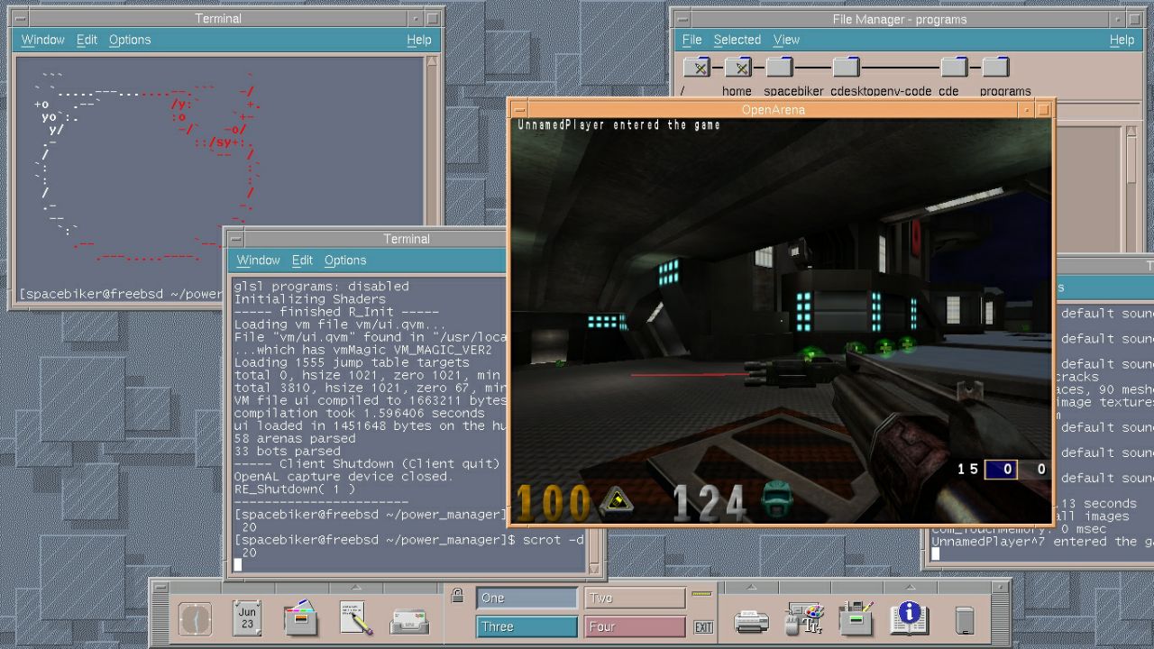1154x649 pixels.
Task: Click the left move handle of front panel
Action: coord(160,620)
